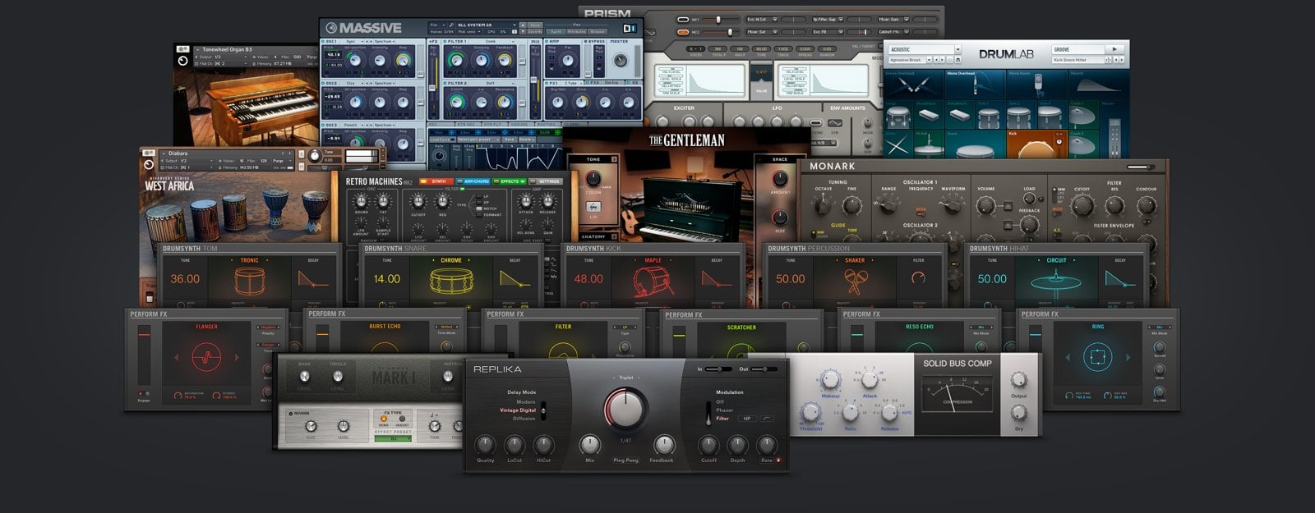Open the Triplet time mode selector in Replika
The image size is (1315, 513).
point(626,378)
